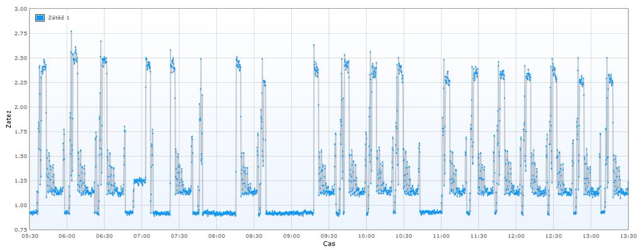Click the 06:30 time label
The width and height of the screenshot is (644, 250).
pos(104,236)
